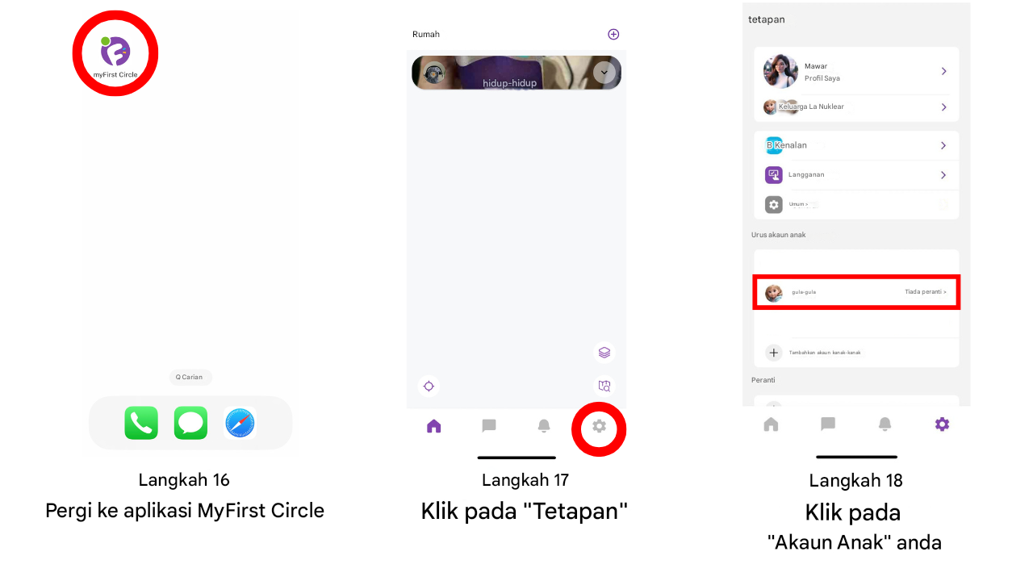Tap the Carian search pill
Viewport: 1033px width, 581px height.
coord(190,377)
